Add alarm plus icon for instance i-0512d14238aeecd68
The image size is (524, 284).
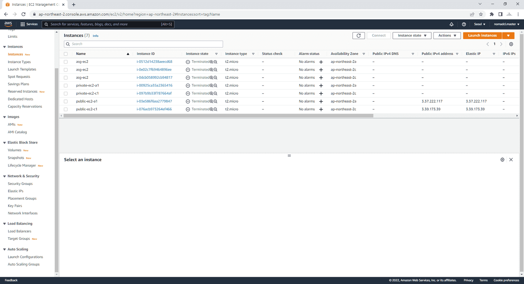pyautogui.click(x=321, y=62)
